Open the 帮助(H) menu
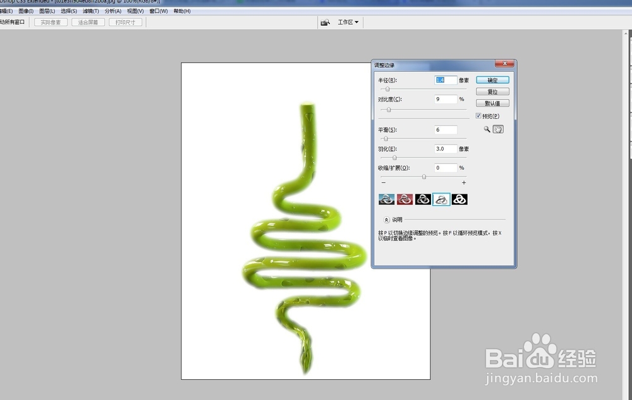632x400 pixels. click(x=182, y=11)
